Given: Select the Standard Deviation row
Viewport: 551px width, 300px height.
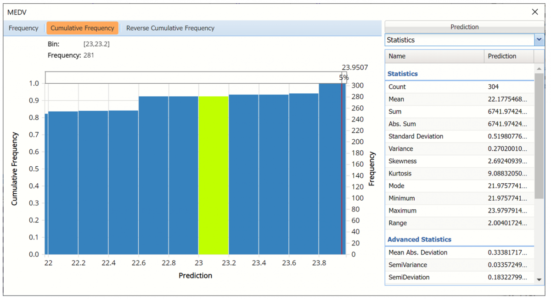Looking at the screenshot, I should point(459,136).
